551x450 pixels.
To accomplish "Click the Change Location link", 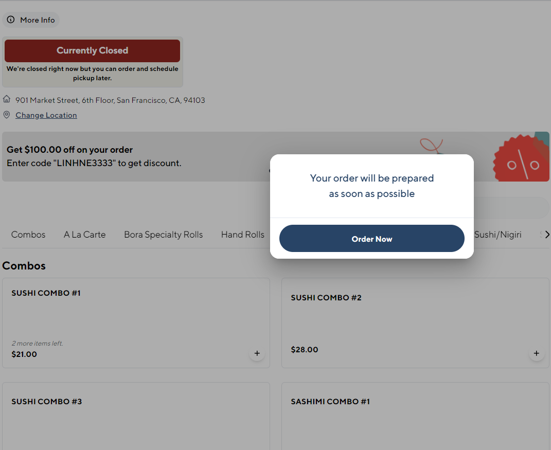I will 46,115.
